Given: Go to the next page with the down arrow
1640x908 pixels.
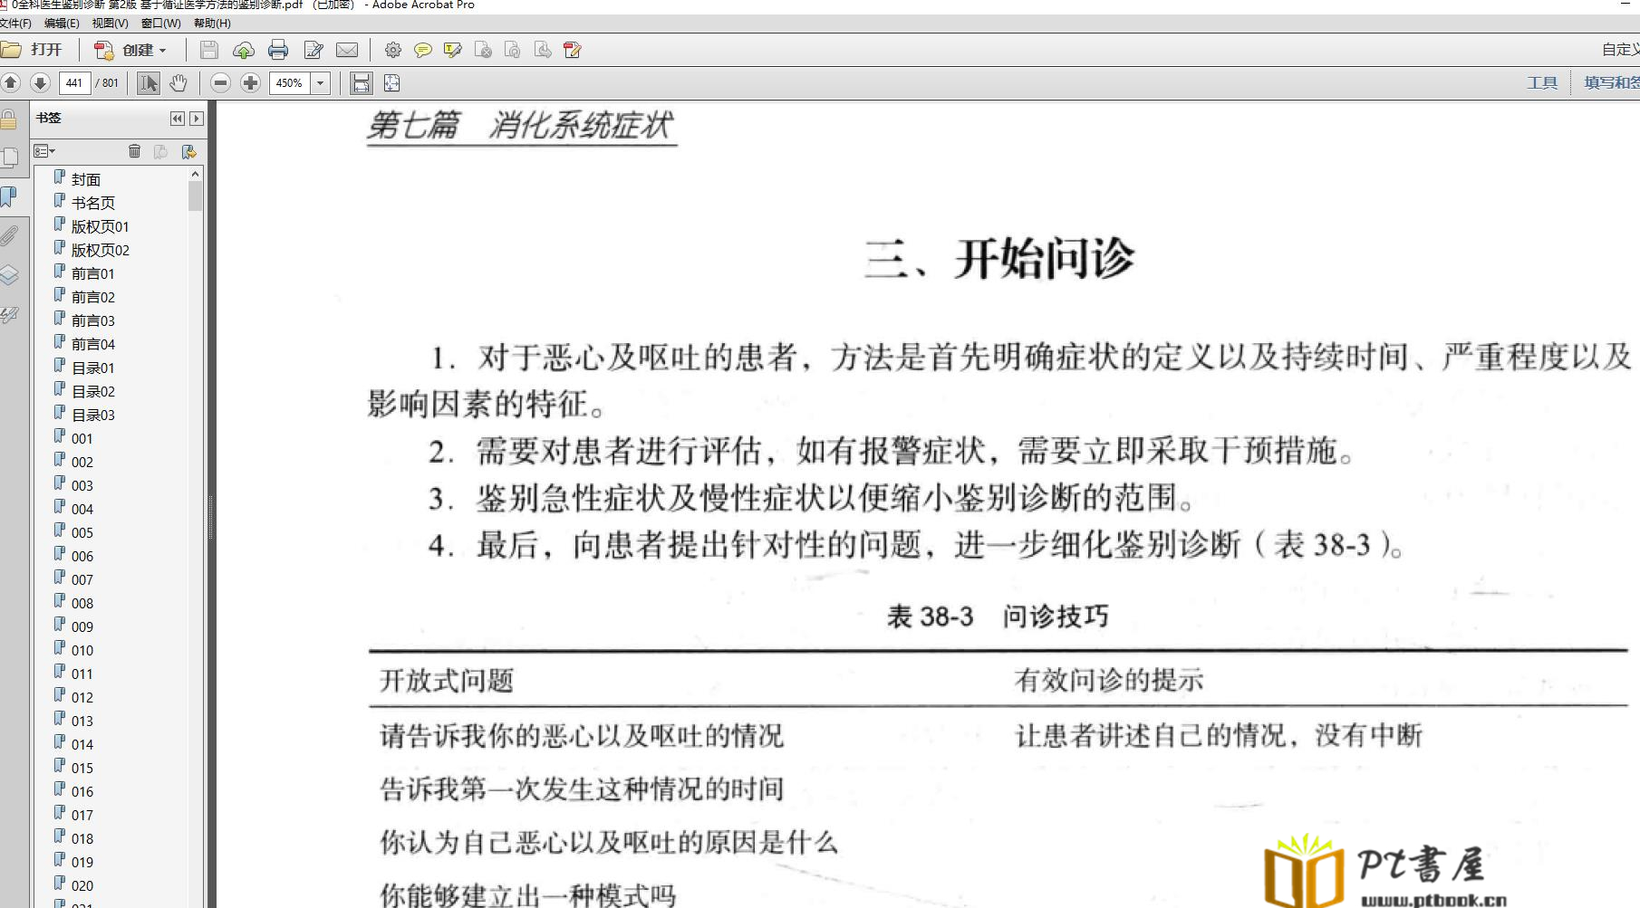Looking at the screenshot, I should [x=40, y=83].
